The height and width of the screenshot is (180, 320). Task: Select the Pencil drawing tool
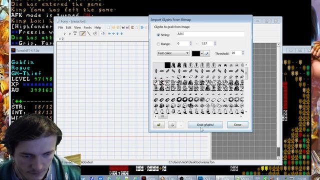coord(82,33)
